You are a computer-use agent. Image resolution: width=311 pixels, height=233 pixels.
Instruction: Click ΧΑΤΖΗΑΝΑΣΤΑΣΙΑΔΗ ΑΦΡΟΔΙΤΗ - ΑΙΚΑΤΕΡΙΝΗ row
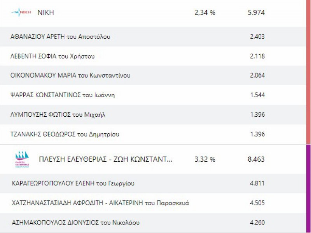tap(100, 203)
